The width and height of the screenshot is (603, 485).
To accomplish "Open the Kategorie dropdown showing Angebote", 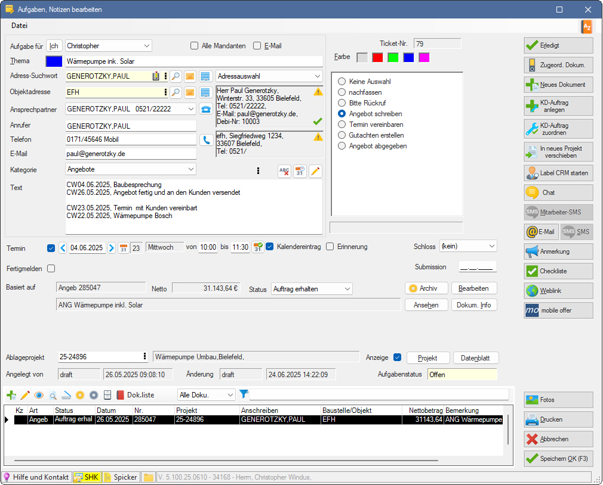I will point(131,170).
